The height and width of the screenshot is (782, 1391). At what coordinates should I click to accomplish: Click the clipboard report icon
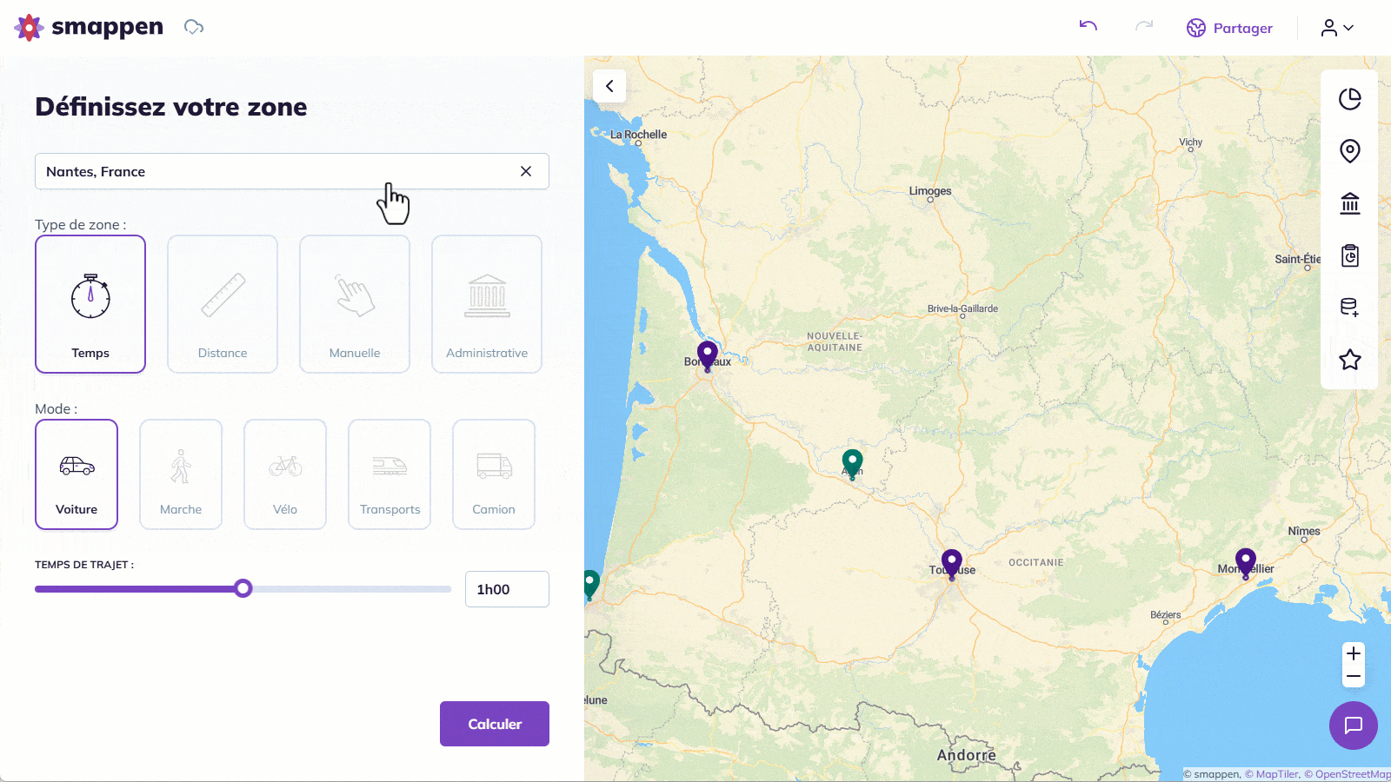[1349, 255]
